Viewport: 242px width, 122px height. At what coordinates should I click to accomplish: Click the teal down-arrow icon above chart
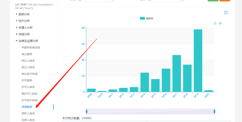coord(220,23)
